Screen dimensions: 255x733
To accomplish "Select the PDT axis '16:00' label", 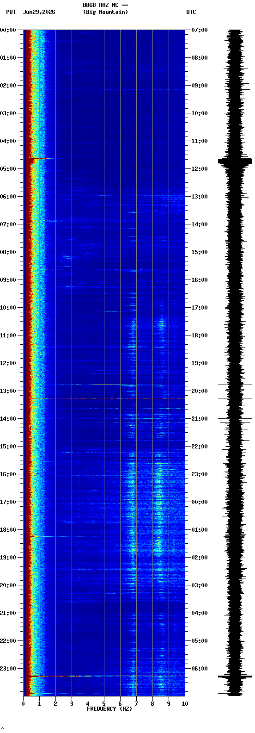I will [8, 474].
